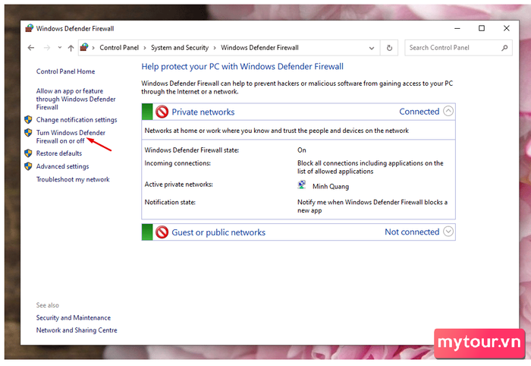
Task: Open Security and Maintenance link
Action: point(74,318)
